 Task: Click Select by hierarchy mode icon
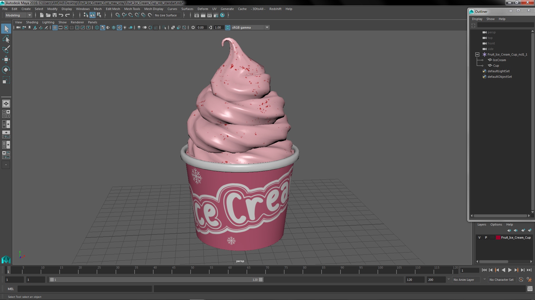(86, 15)
